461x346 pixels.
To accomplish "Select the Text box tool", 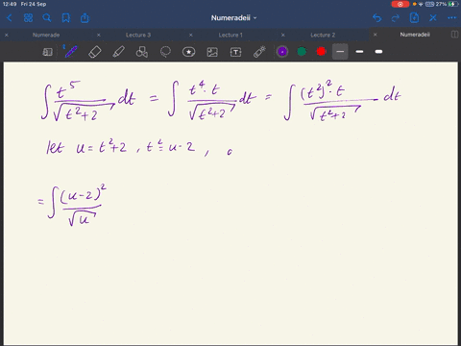I will [x=236, y=52].
